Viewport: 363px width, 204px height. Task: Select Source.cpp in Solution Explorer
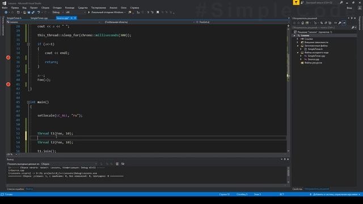click(313, 59)
